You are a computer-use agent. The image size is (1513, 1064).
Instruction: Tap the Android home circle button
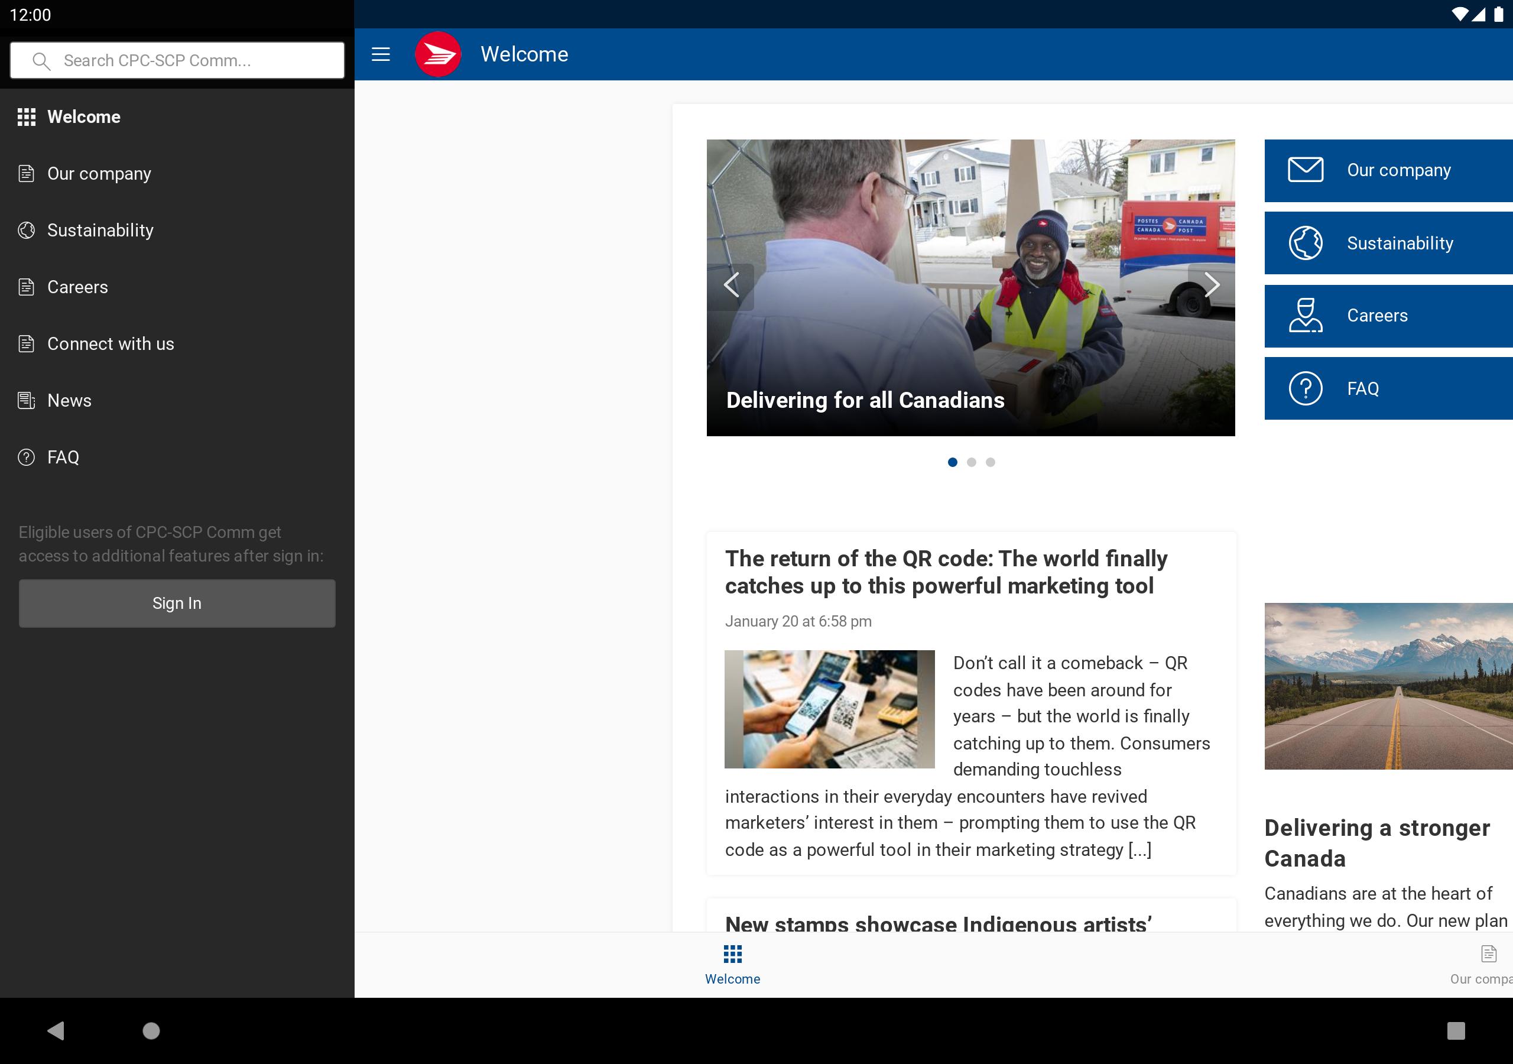click(x=151, y=1030)
